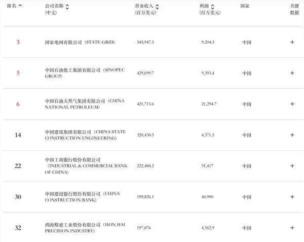Click the 关键数据 column header
The image size is (304, 242).
tap(294, 9)
